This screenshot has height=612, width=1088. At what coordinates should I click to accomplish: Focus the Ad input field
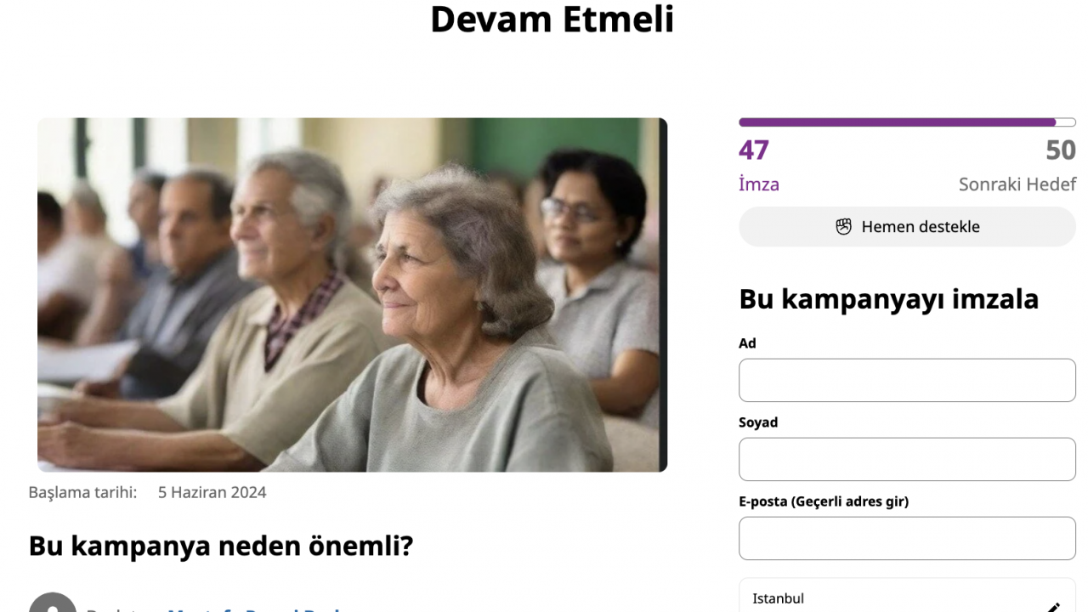pyautogui.click(x=907, y=380)
